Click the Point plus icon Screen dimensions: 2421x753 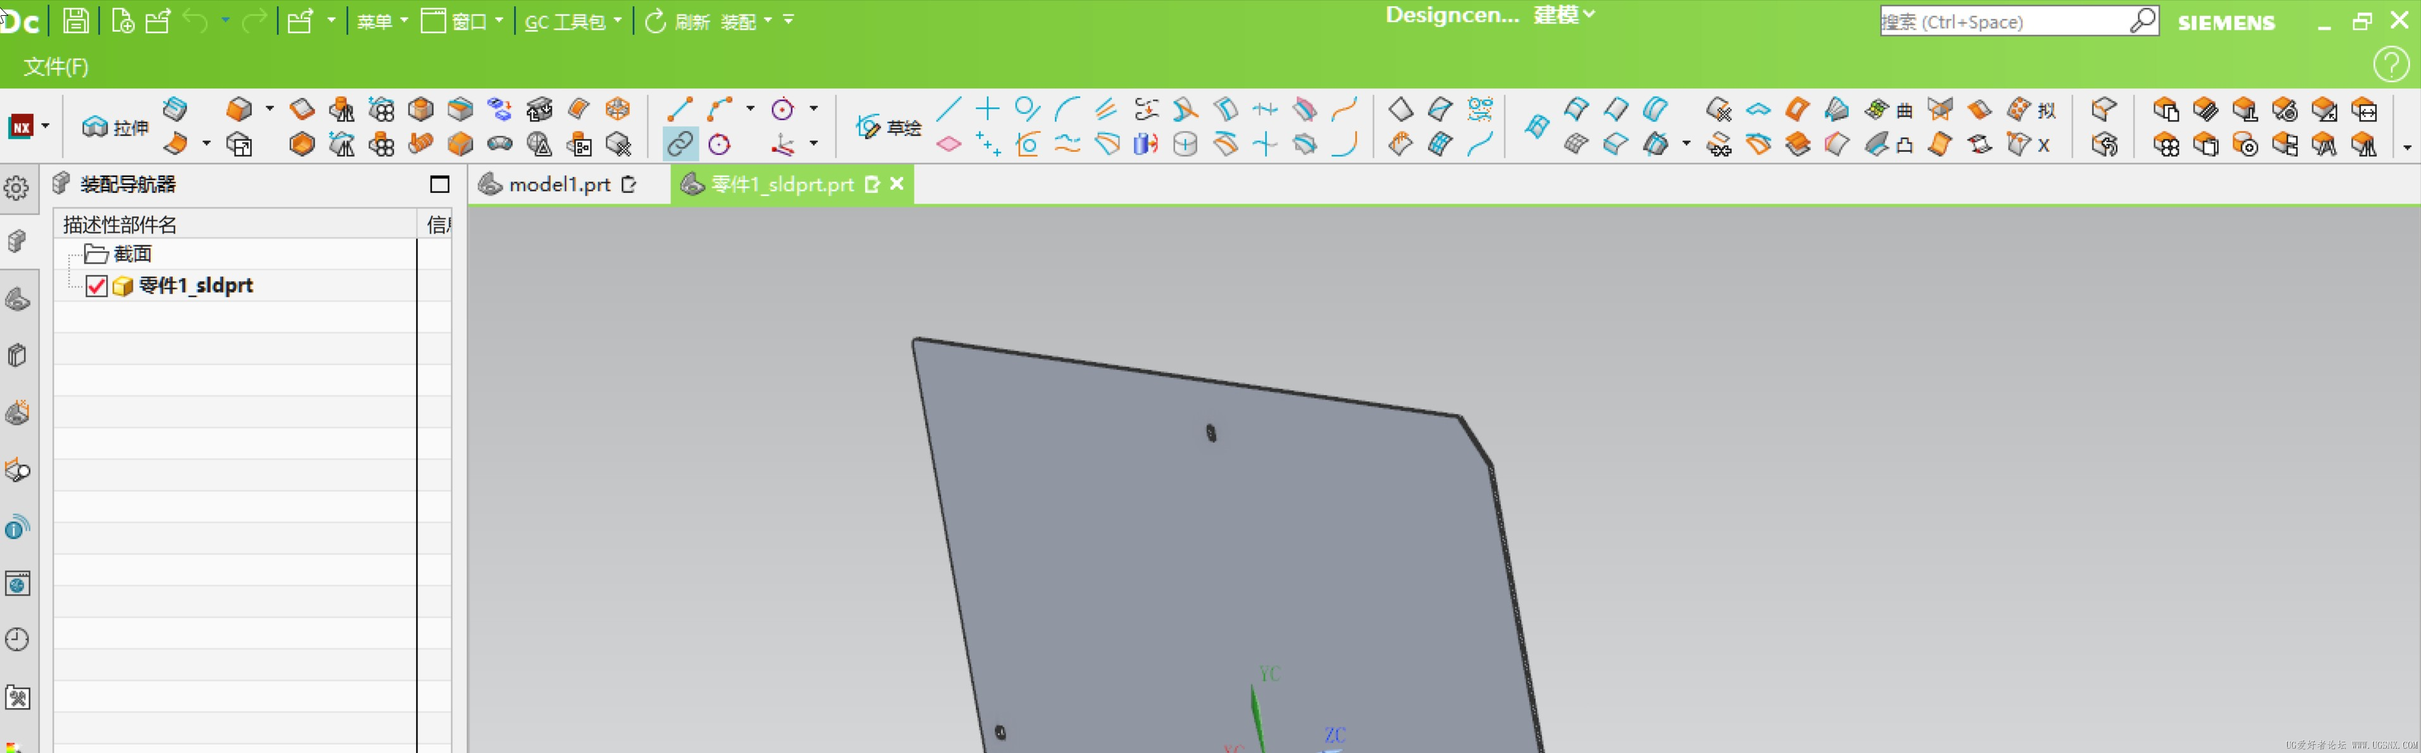(x=987, y=109)
